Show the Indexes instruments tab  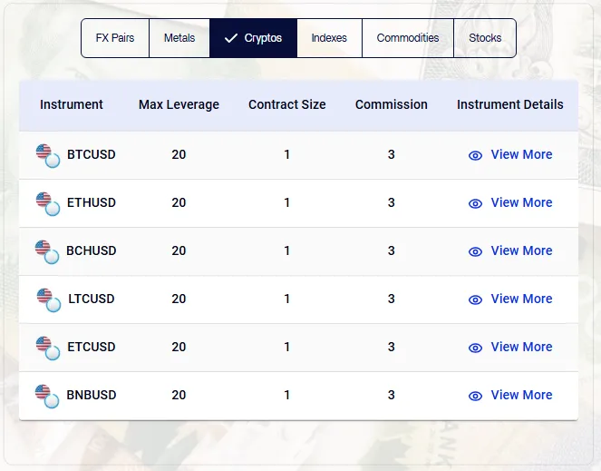pos(329,38)
